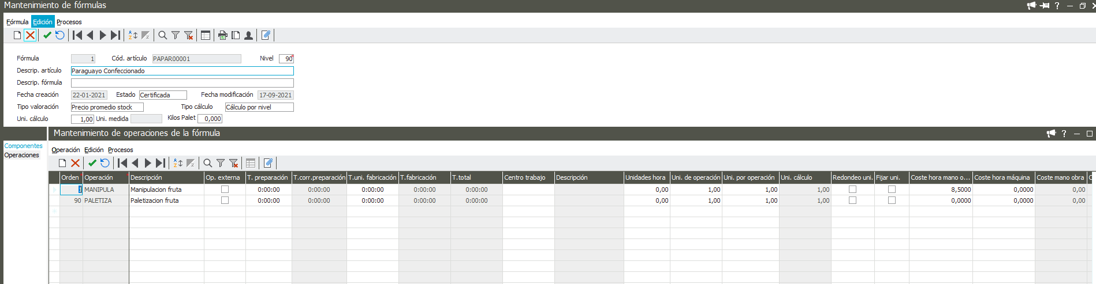Go to last formula record

[115, 35]
